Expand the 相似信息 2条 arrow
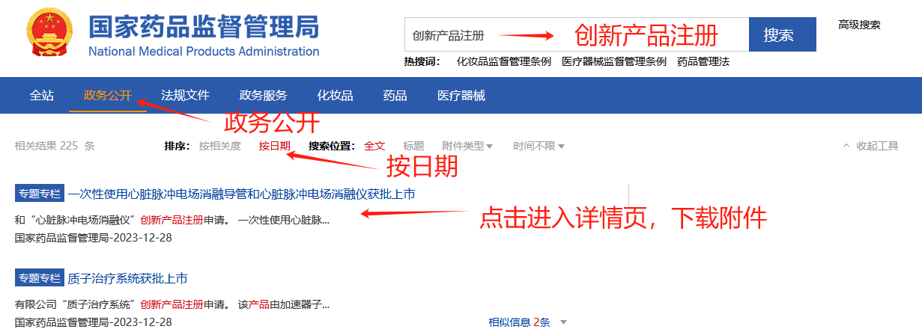This screenshot has width=922, height=335. 563,322
